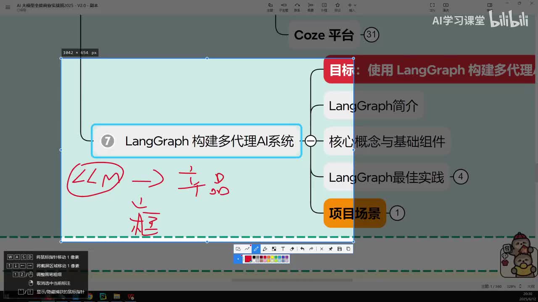The image size is (538, 302).
Task: Pick the yellow color swatch
Action: pos(272,257)
